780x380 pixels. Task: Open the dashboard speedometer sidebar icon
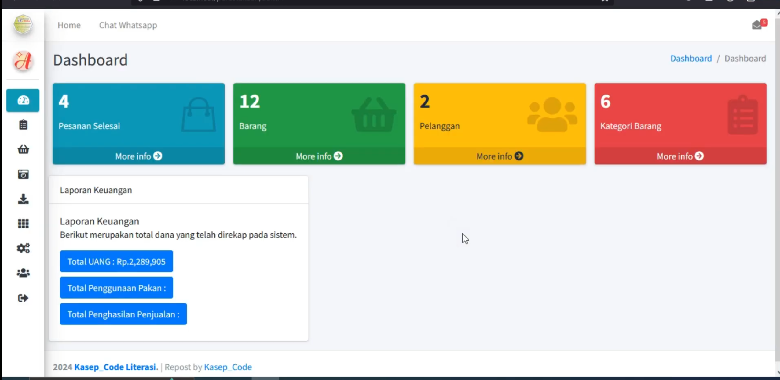pos(23,100)
